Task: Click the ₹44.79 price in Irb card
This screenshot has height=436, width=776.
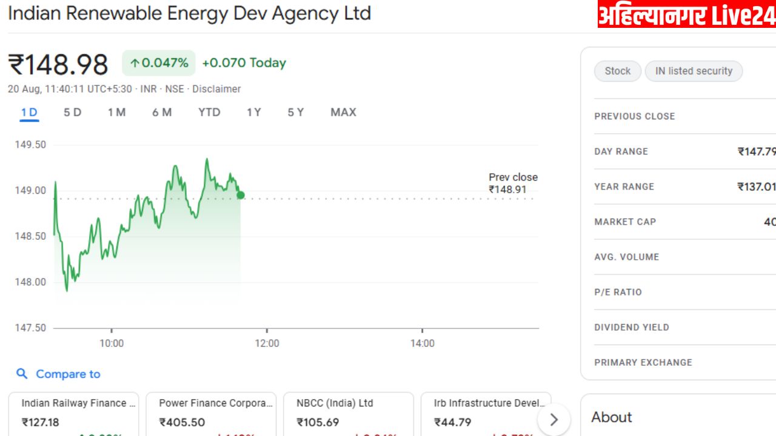Action: [453, 422]
